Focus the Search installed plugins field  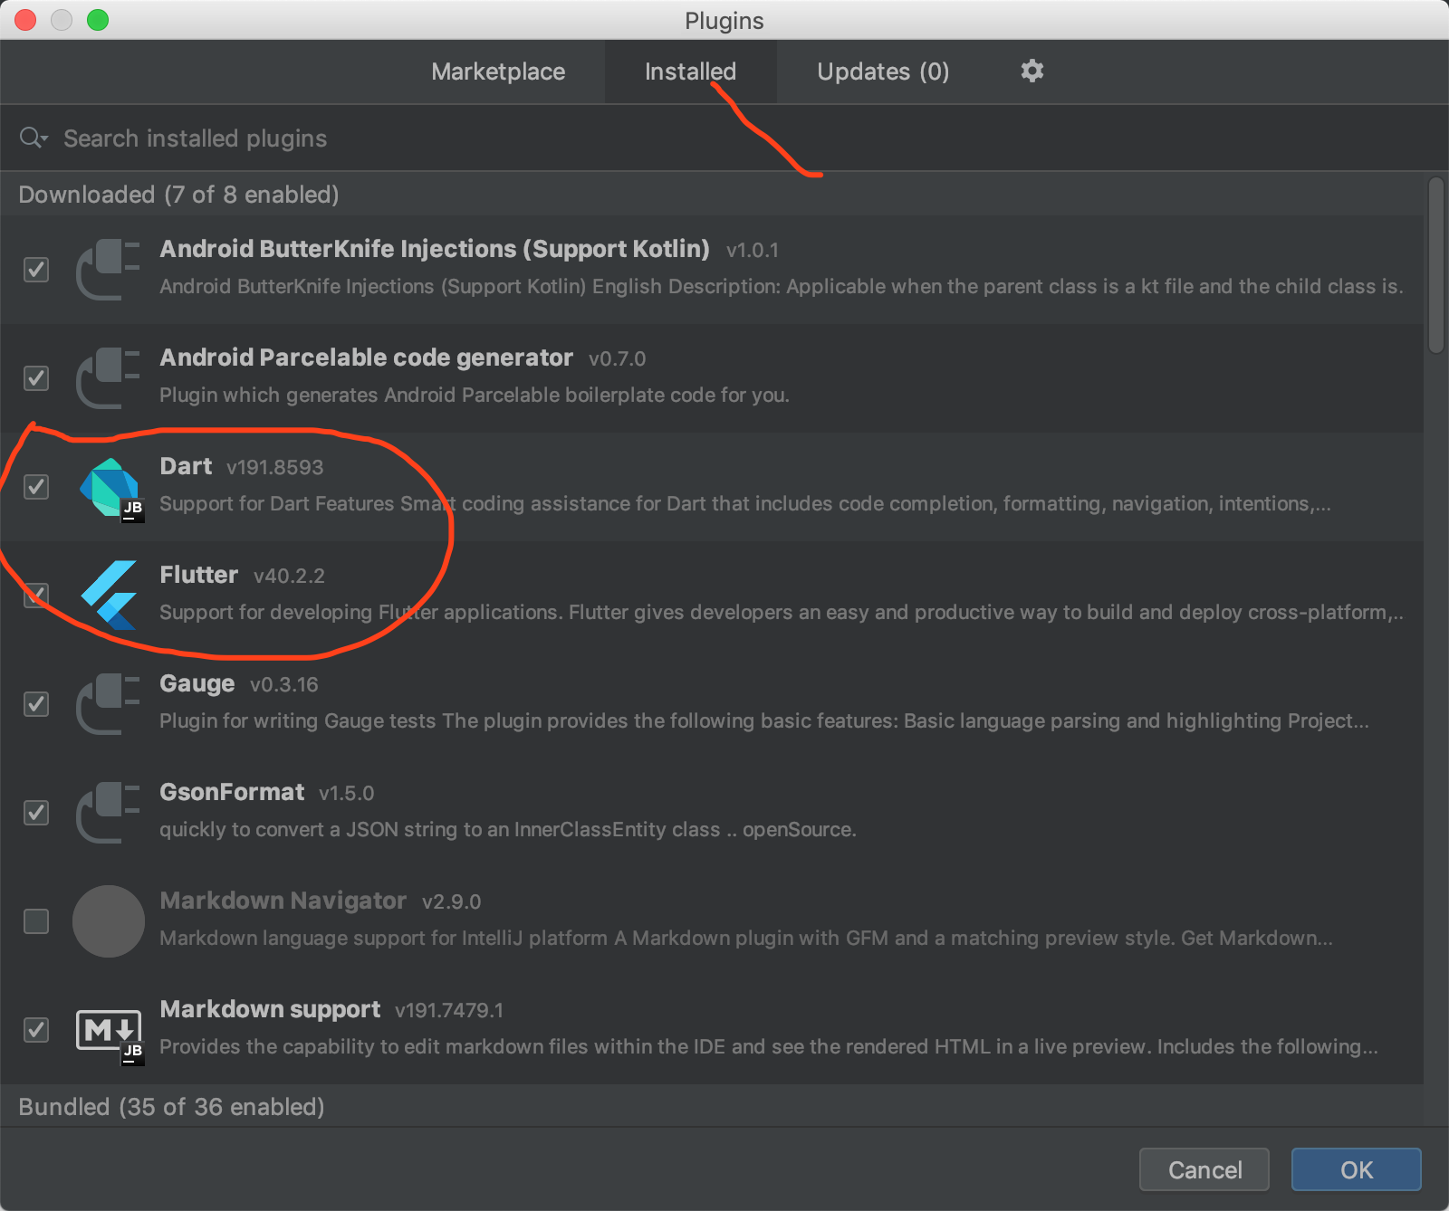724,138
